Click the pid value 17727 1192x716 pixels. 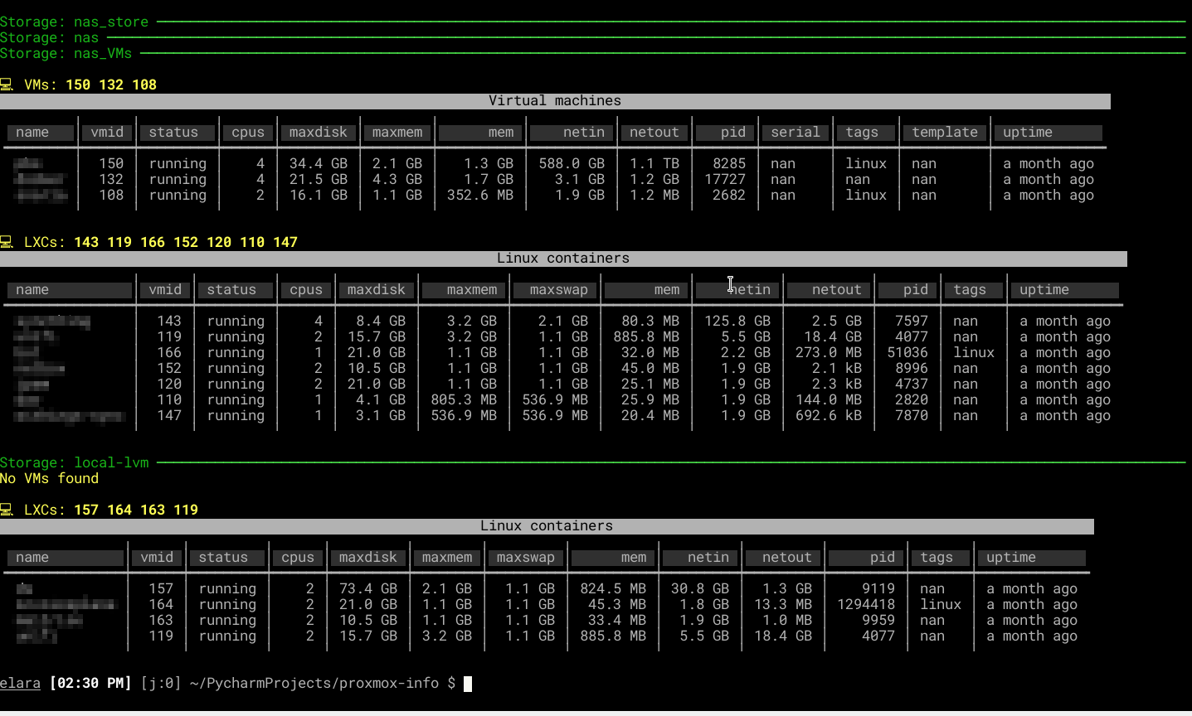pyautogui.click(x=725, y=179)
